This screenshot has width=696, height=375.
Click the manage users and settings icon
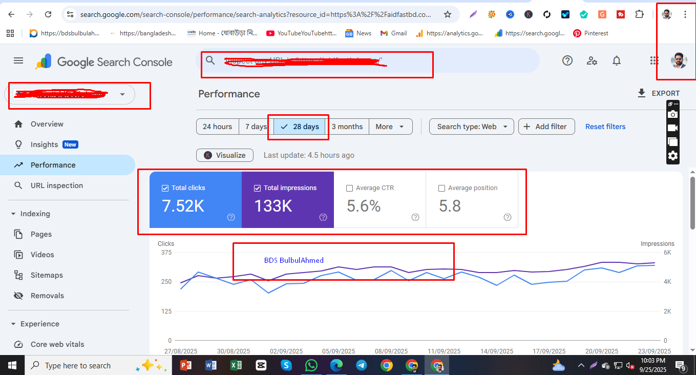[592, 61]
